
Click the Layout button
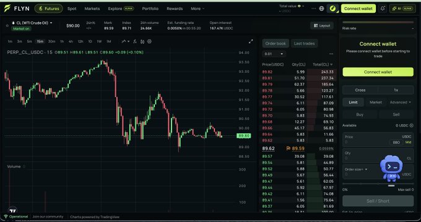(x=322, y=26)
